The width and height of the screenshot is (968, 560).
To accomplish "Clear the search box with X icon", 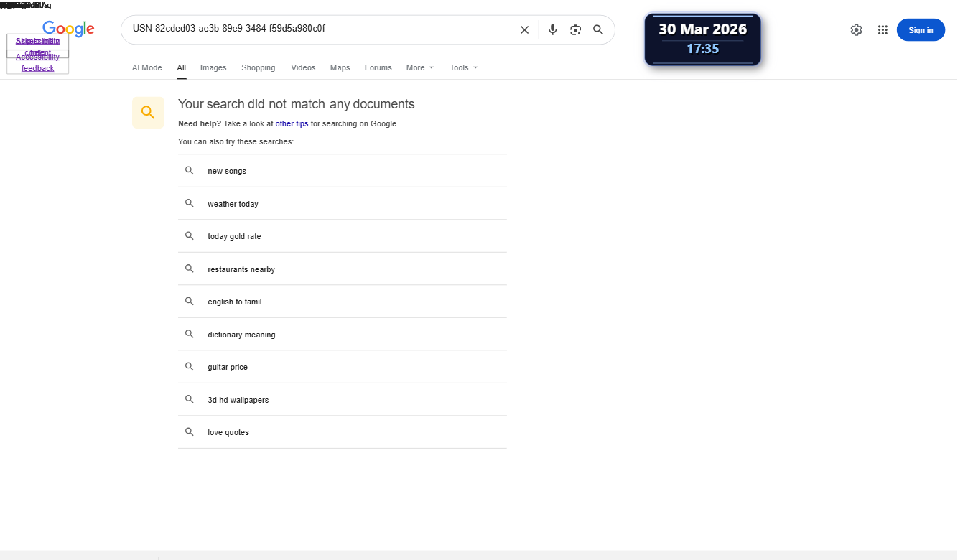I will point(524,29).
